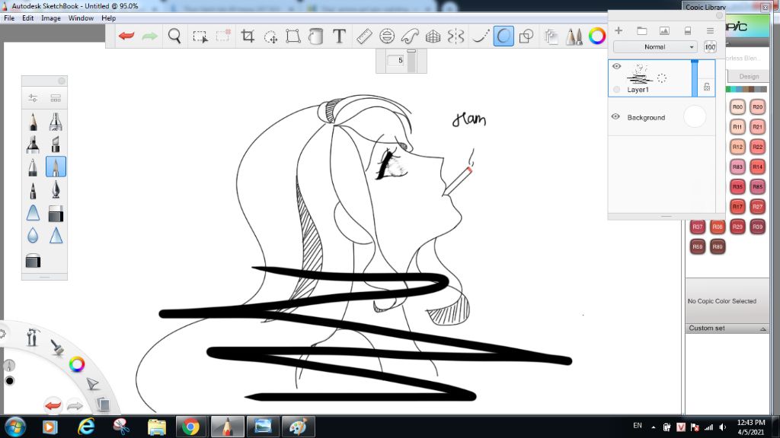Hide the Background layer eye icon
This screenshot has height=438, width=780.
click(x=615, y=116)
